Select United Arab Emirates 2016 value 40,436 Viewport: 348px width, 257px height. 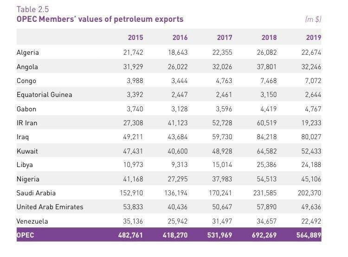coord(178,207)
